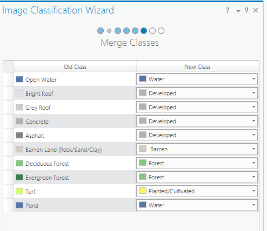The height and width of the screenshot is (231, 267).
Task: Click the Planted/Cultivated yellow swatch
Action: tap(143, 191)
